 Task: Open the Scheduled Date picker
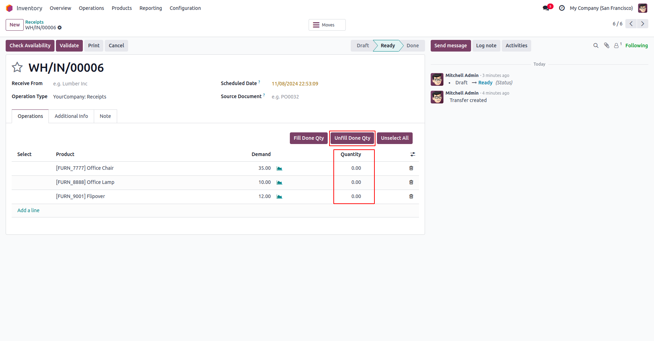(295, 84)
